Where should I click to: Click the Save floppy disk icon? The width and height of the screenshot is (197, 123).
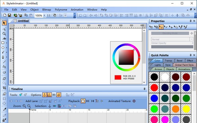point(10,15)
